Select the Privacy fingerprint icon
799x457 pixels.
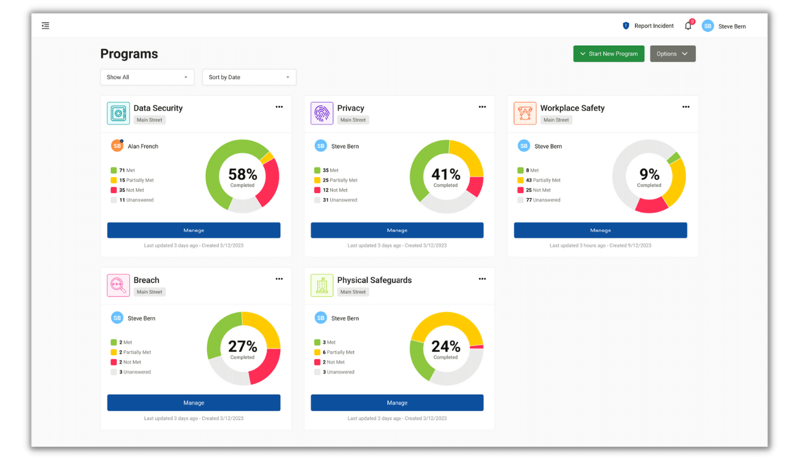point(321,113)
